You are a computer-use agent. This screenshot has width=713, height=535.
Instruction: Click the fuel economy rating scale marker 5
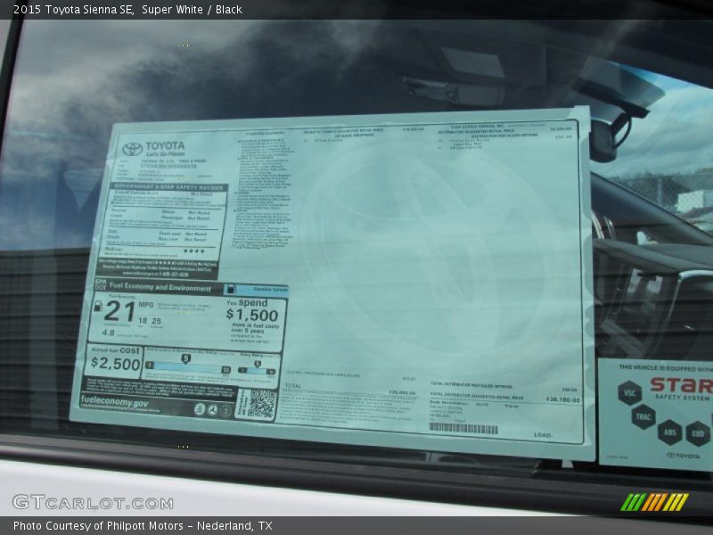pyautogui.click(x=185, y=359)
